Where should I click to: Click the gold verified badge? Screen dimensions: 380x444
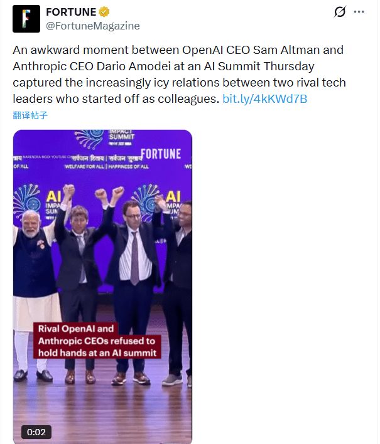(x=105, y=12)
